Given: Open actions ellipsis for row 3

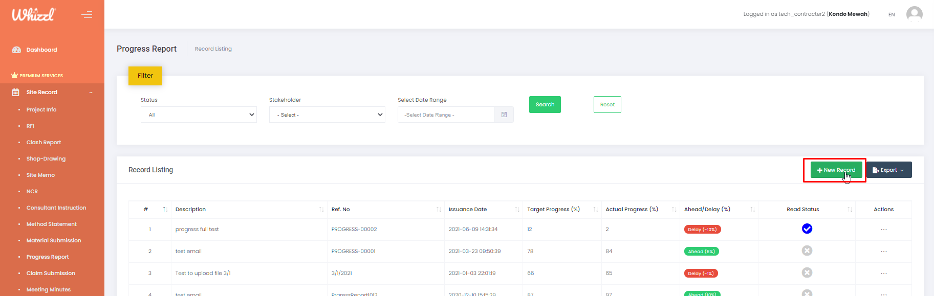Looking at the screenshot, I should [883, 274].
